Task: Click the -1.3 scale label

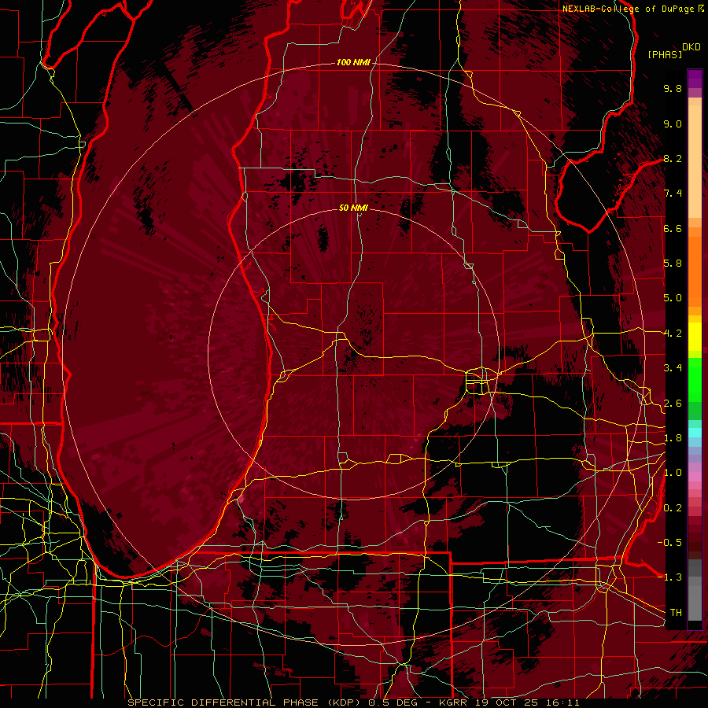Action: (669, 577)
